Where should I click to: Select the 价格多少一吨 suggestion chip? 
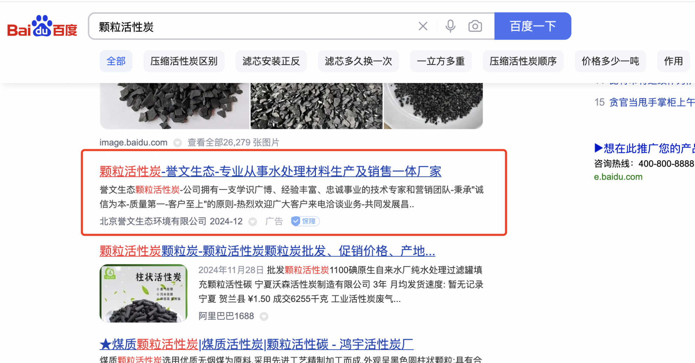point(610,61)
